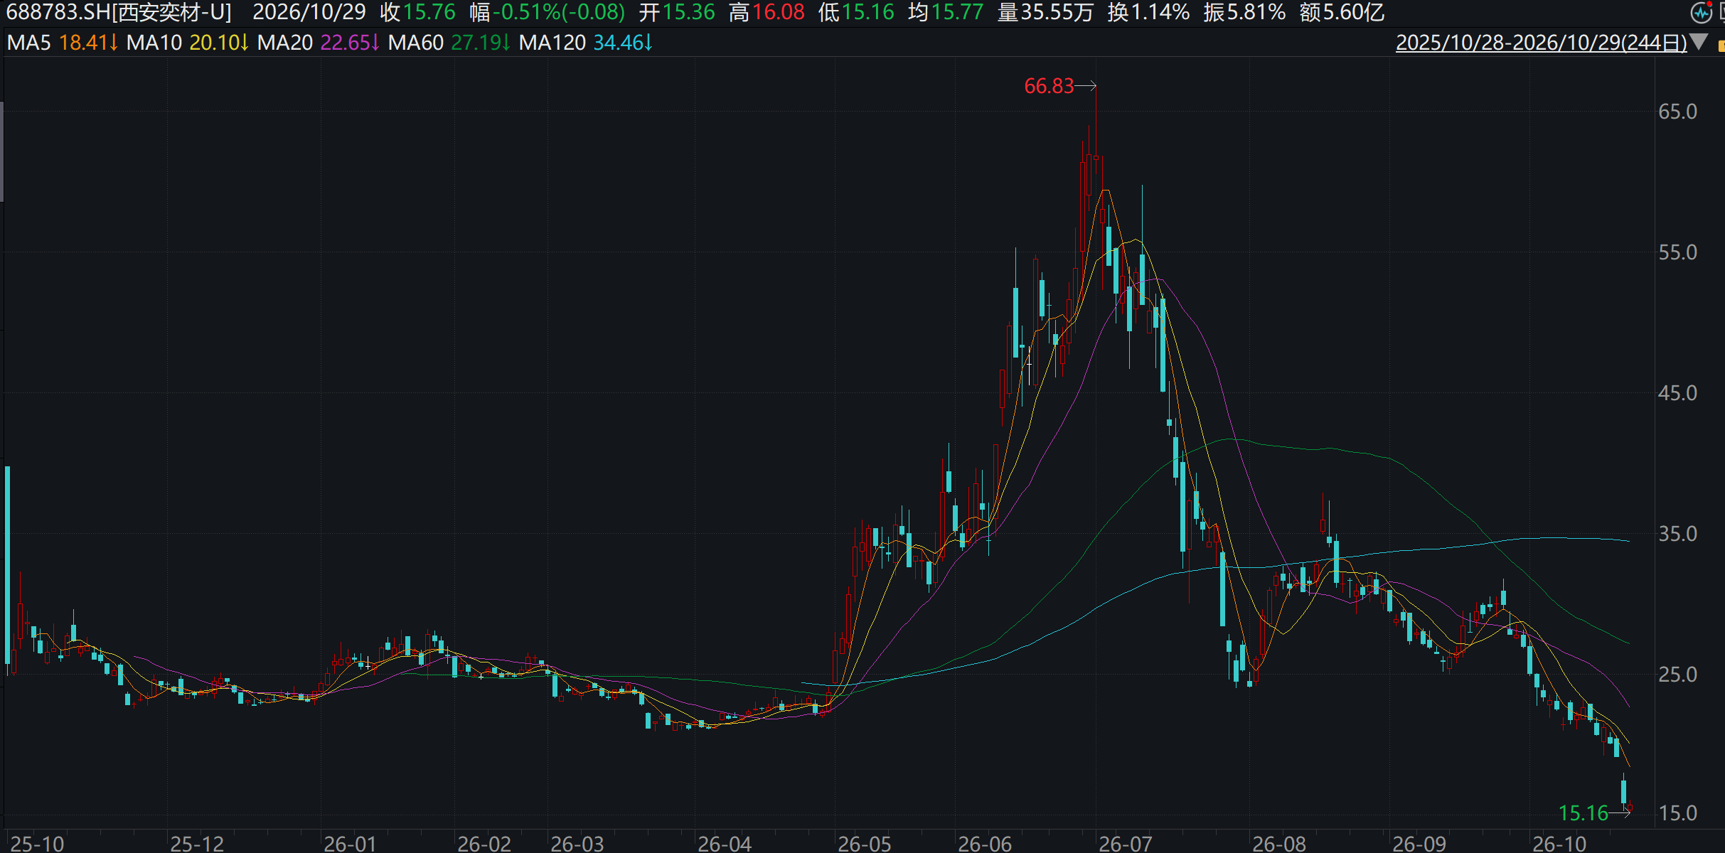Click the 26-10 time axis label
This screenshot has width=1725, height=853.
coord(1559,843)
